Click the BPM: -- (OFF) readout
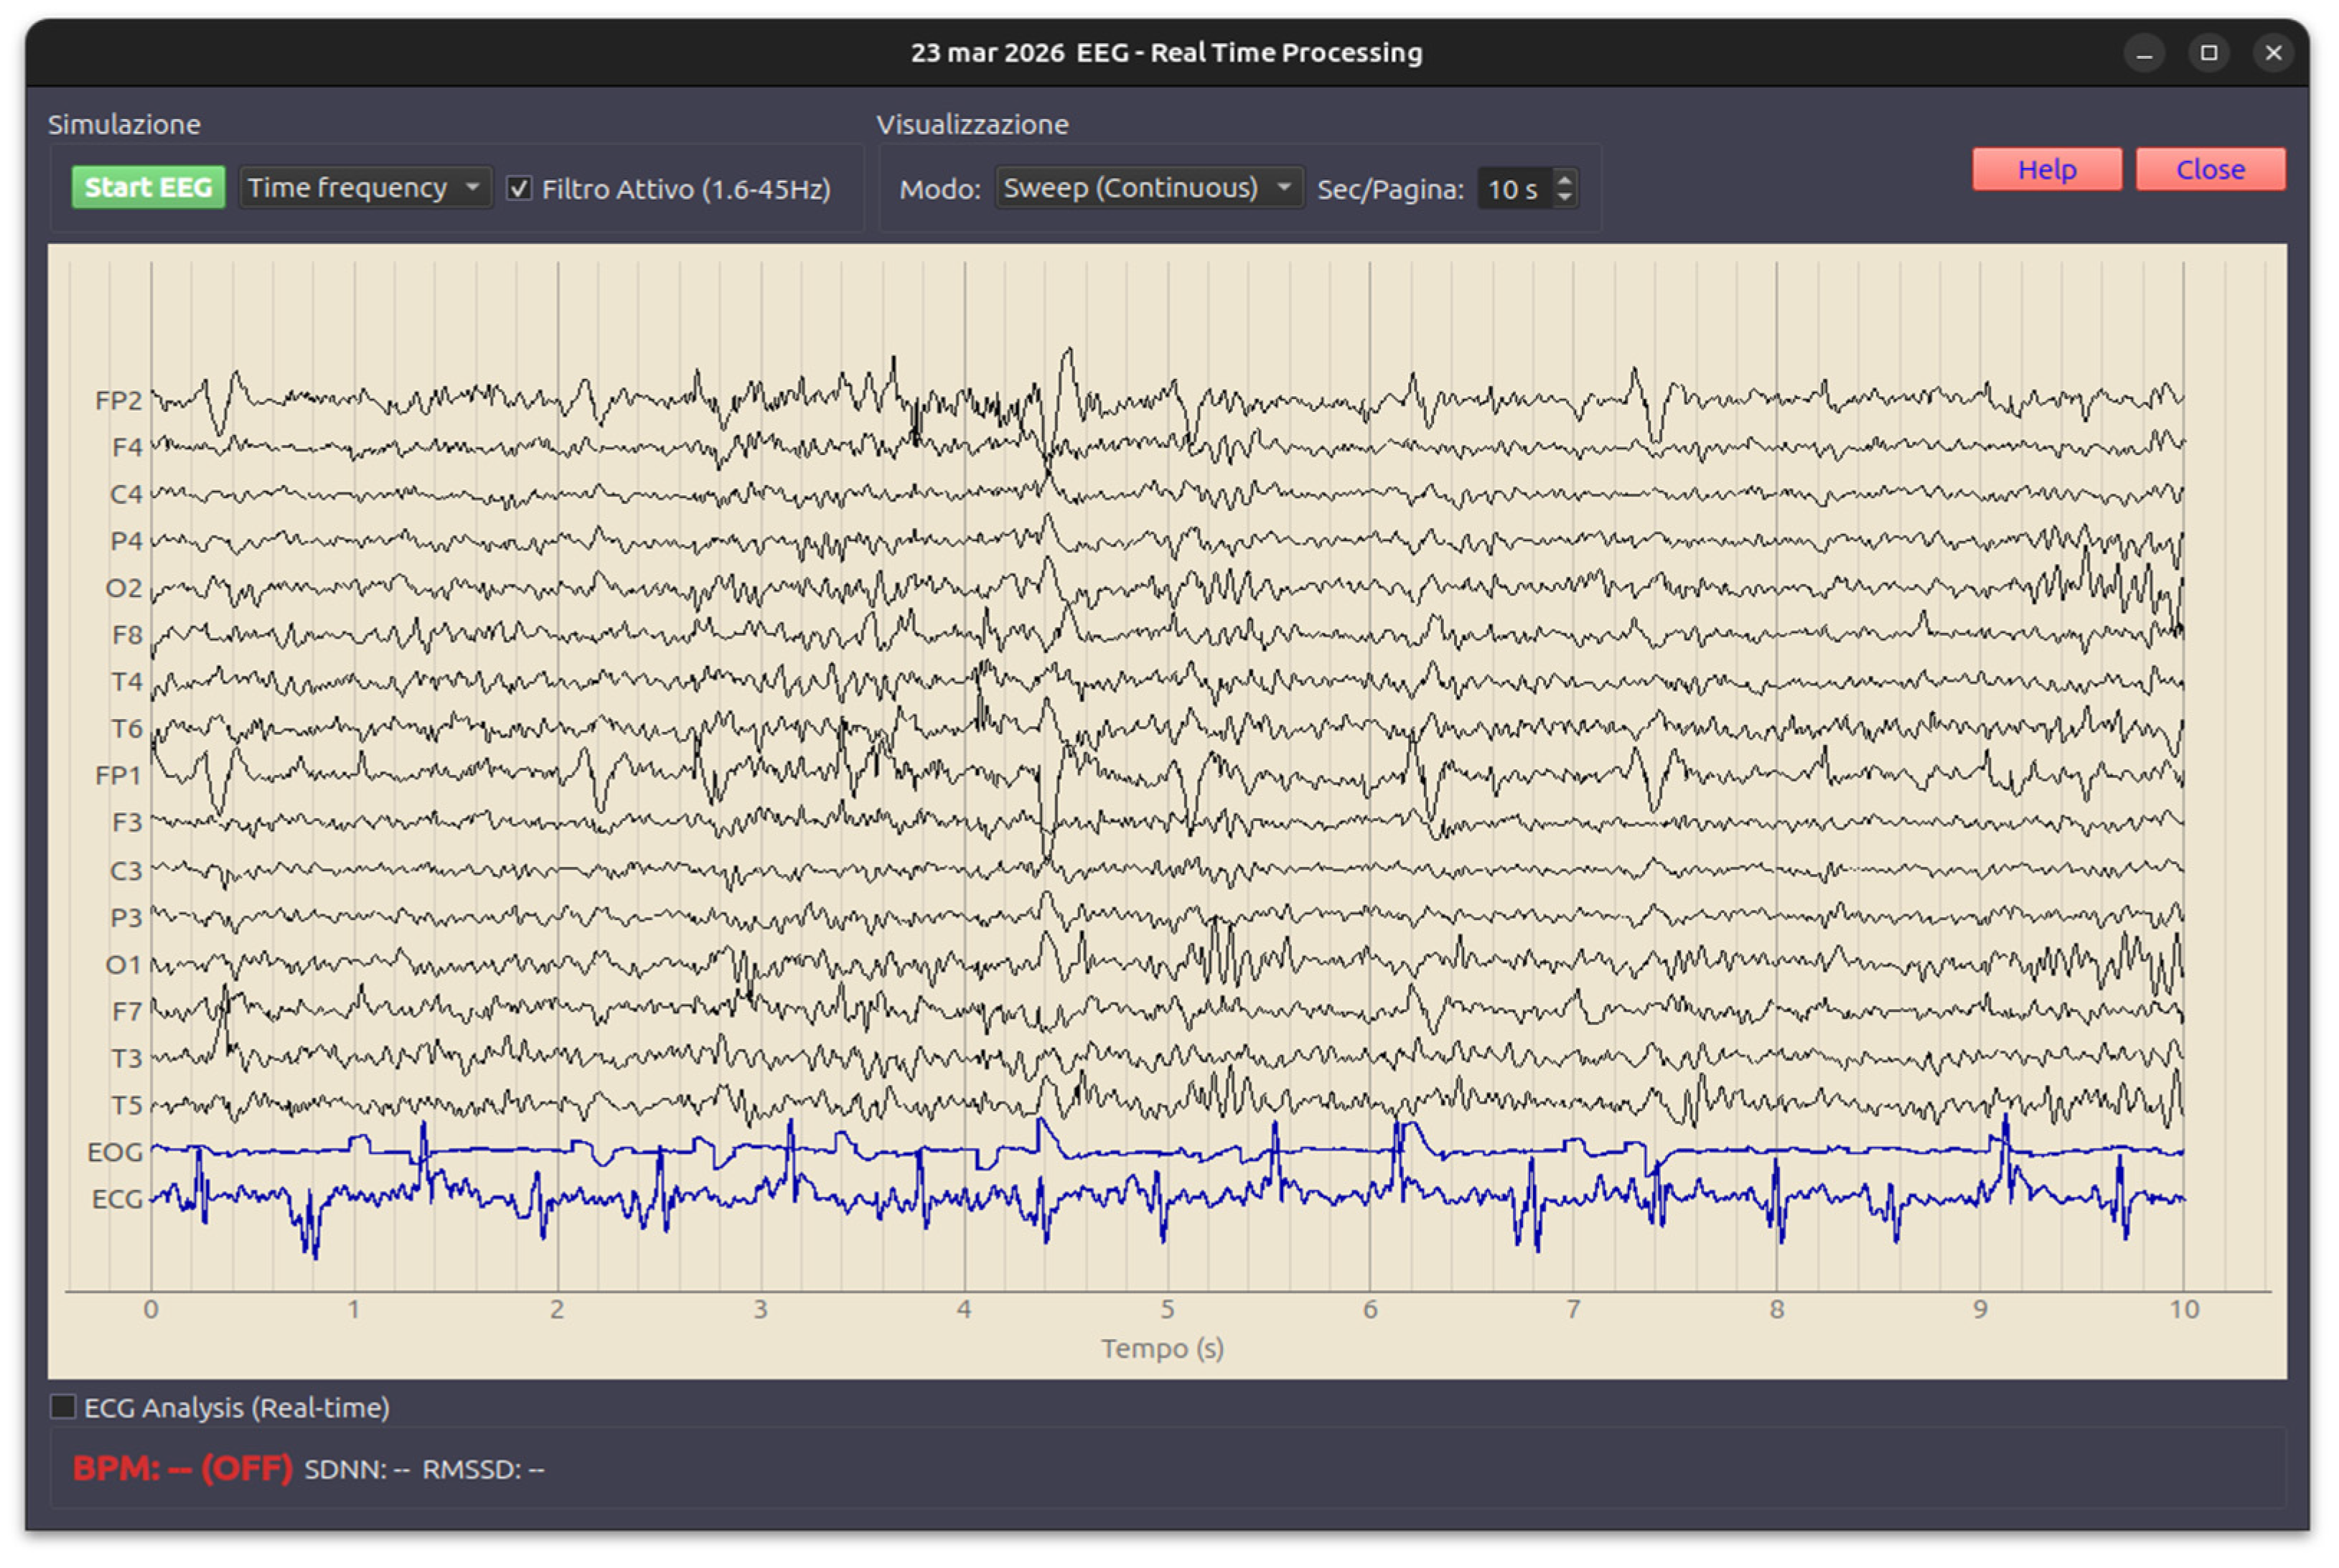The width and height of the screenshot is (2339, 1568). (x=182, y=1469)
